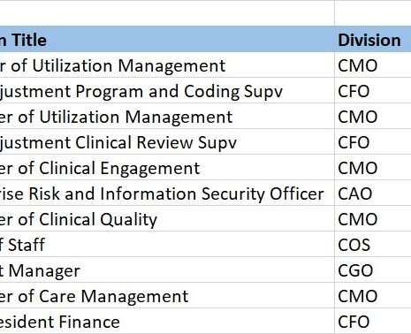Select the Clinical Engagement title cell
This screenshot has height=334, width=411.
pyautogui.click(x=167, y=167)
